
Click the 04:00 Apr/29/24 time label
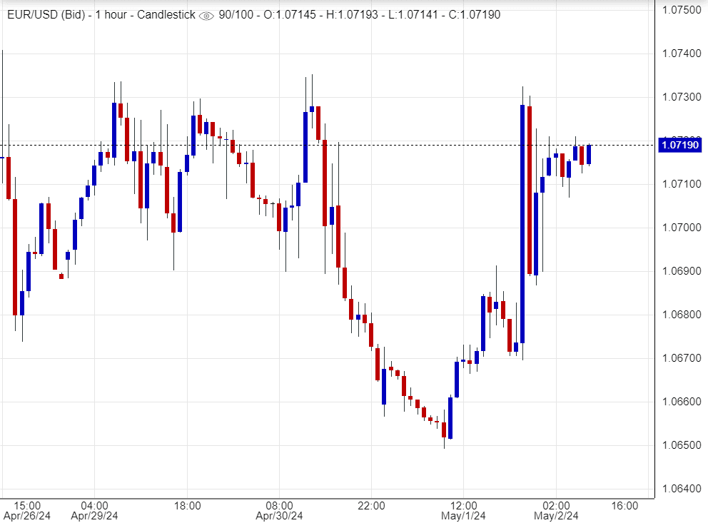tap(94, 509)
